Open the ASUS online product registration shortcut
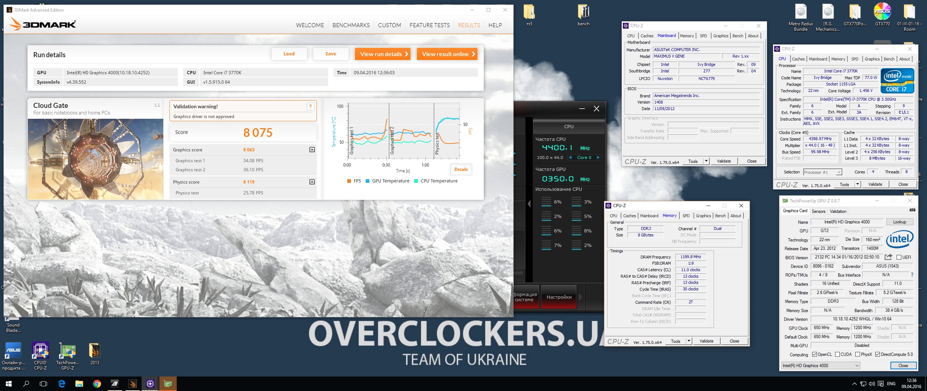Image resolution: width=927 pixels, height=391 pixels. pyautogui.click(x=13, y=356)
